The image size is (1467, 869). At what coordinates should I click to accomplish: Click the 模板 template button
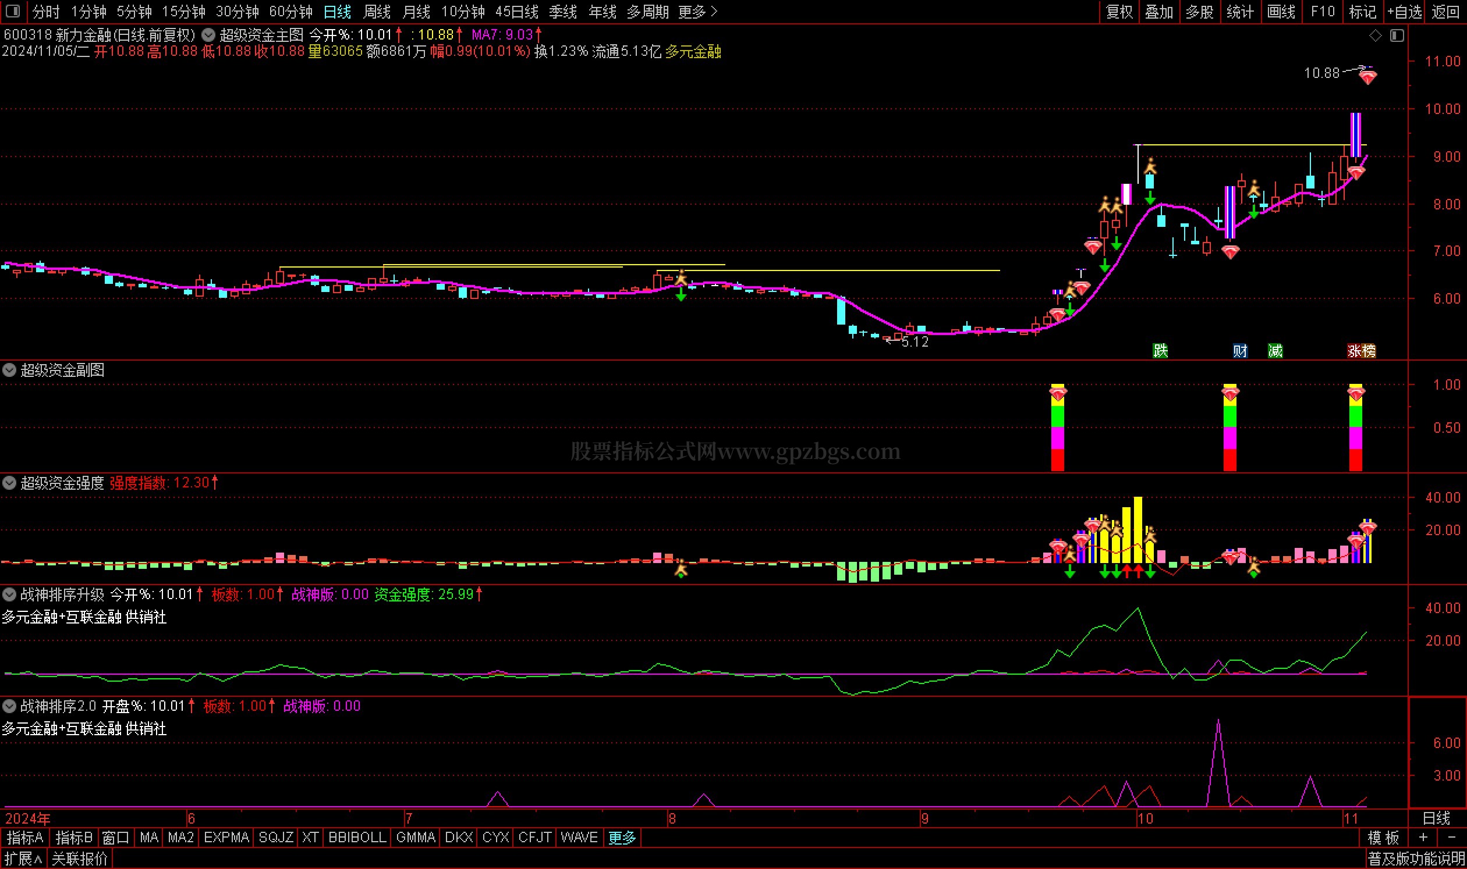point(1383,838)
